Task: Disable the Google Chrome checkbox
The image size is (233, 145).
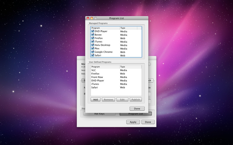Action: 93,52
